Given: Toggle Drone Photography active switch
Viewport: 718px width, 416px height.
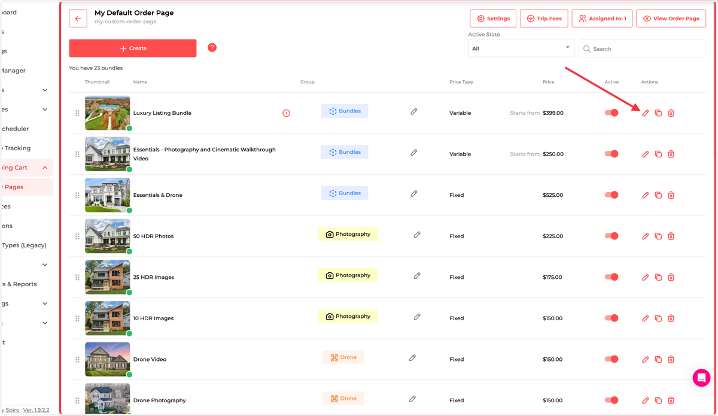Looking at the screenshot, I should 611,400.
